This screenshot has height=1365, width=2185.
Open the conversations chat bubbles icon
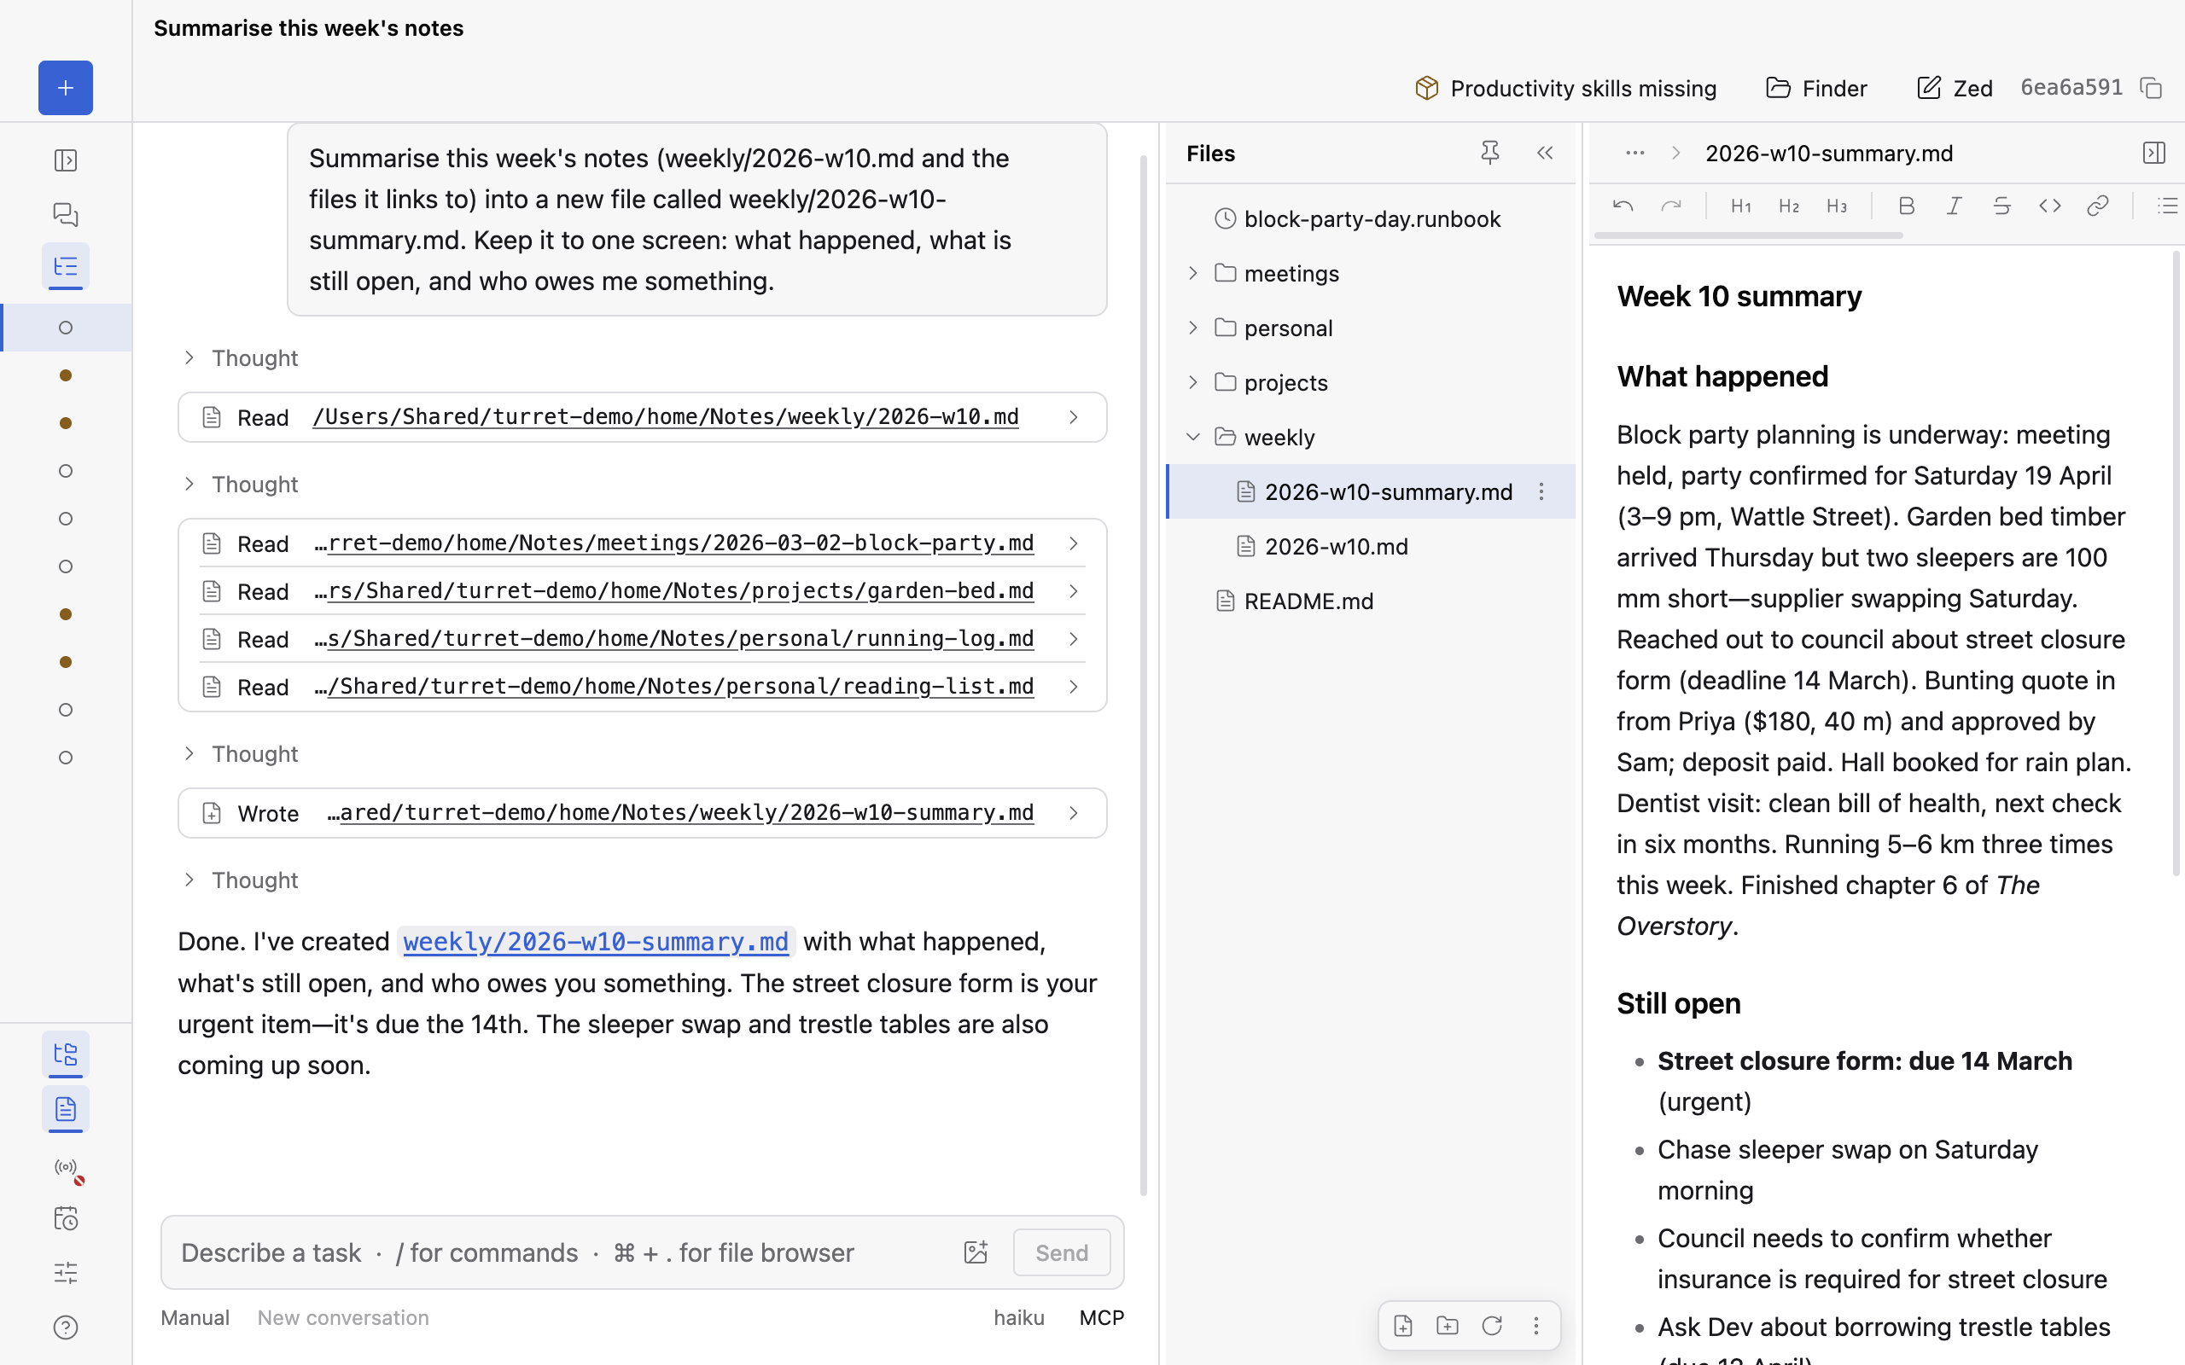(x=65, y=214)
